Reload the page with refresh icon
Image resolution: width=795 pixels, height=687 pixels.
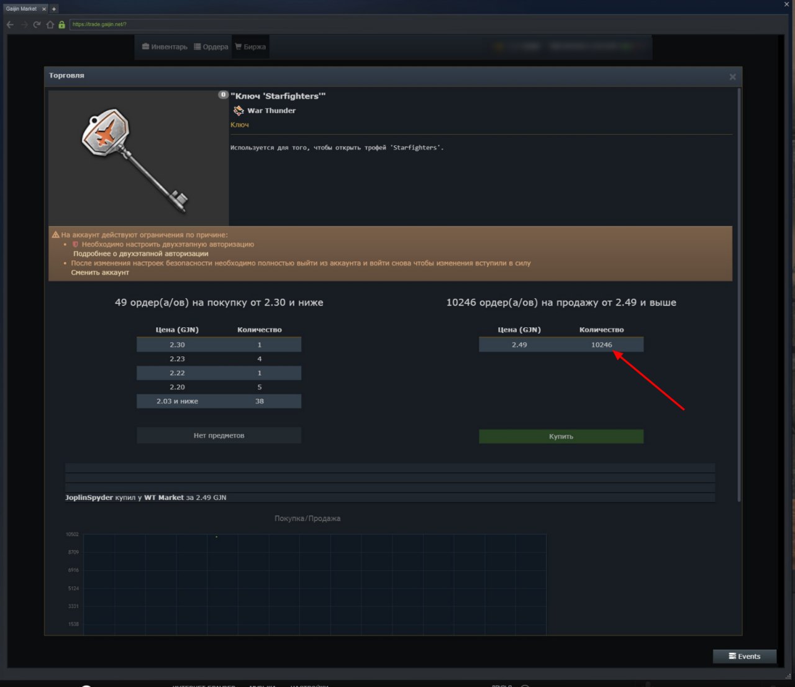[37, 25]
